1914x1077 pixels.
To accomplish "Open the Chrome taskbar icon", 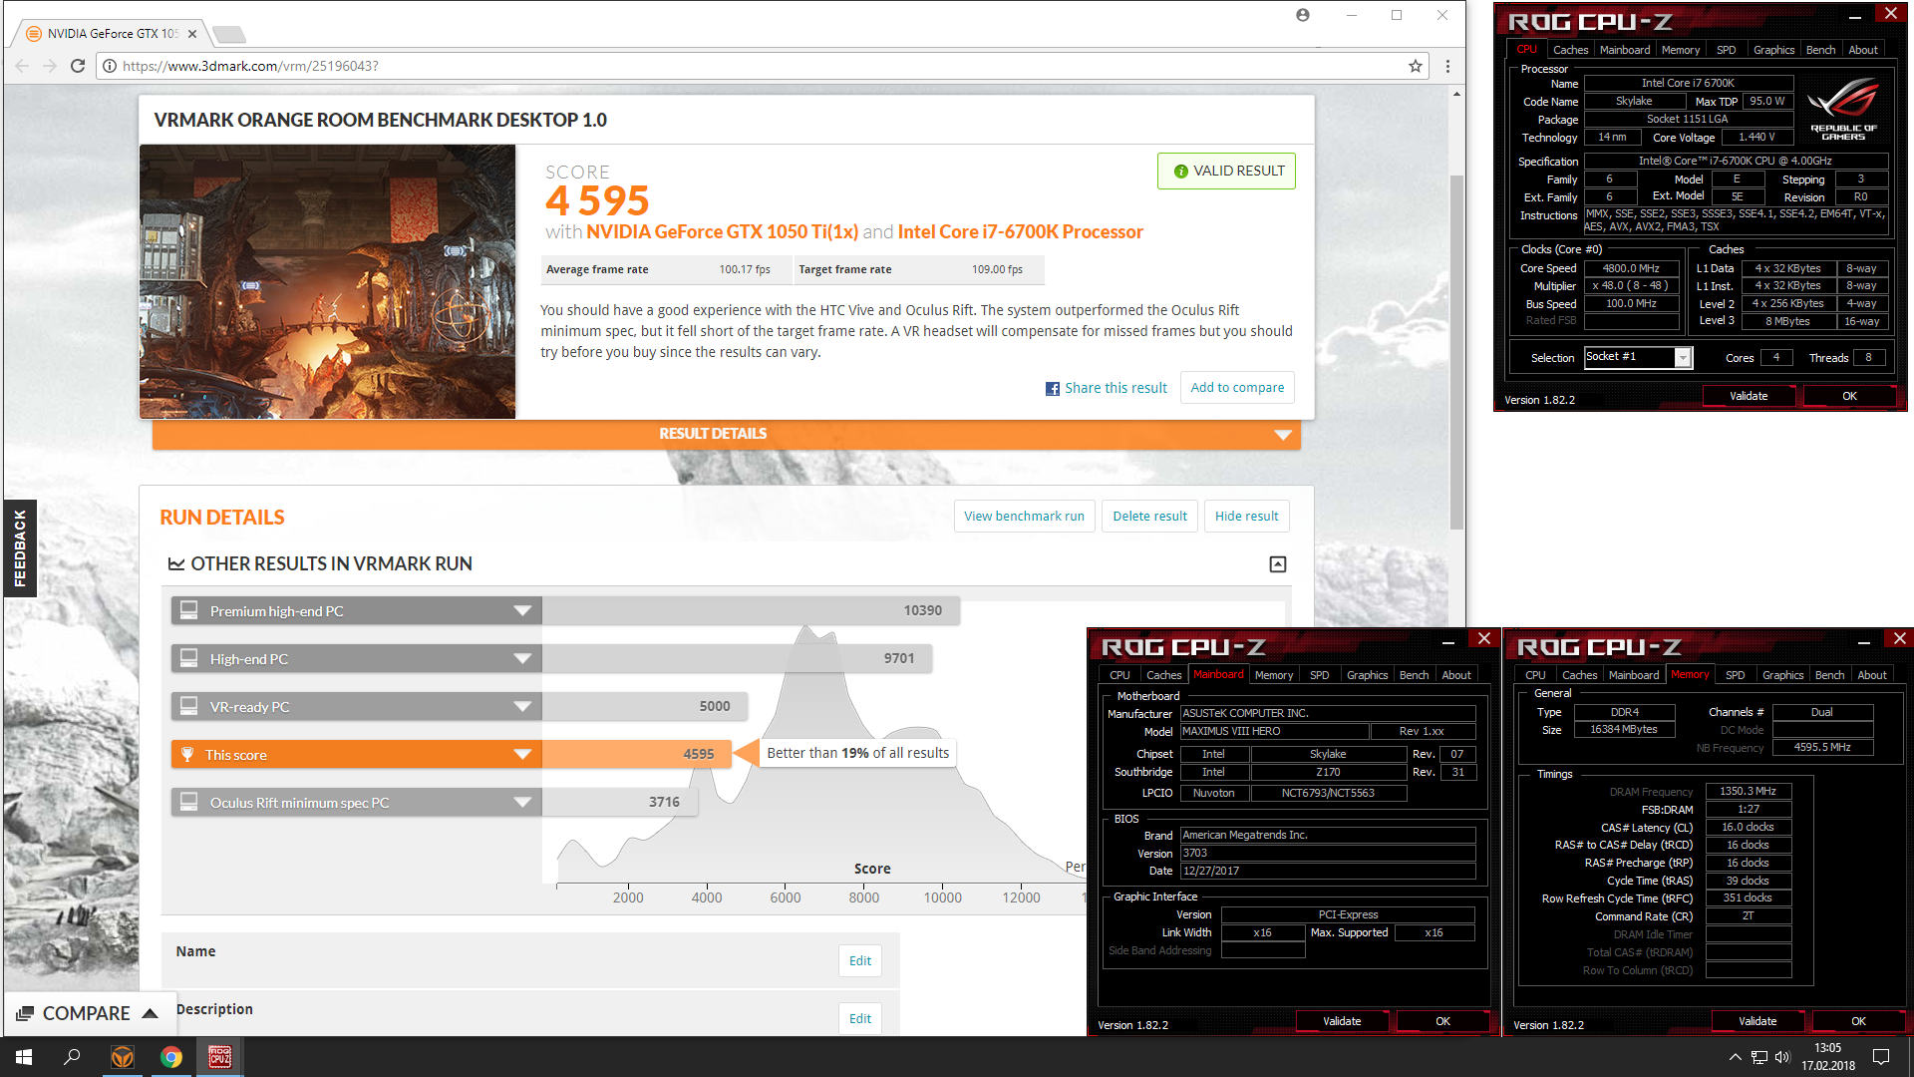I will click(x=171, y=1057).
